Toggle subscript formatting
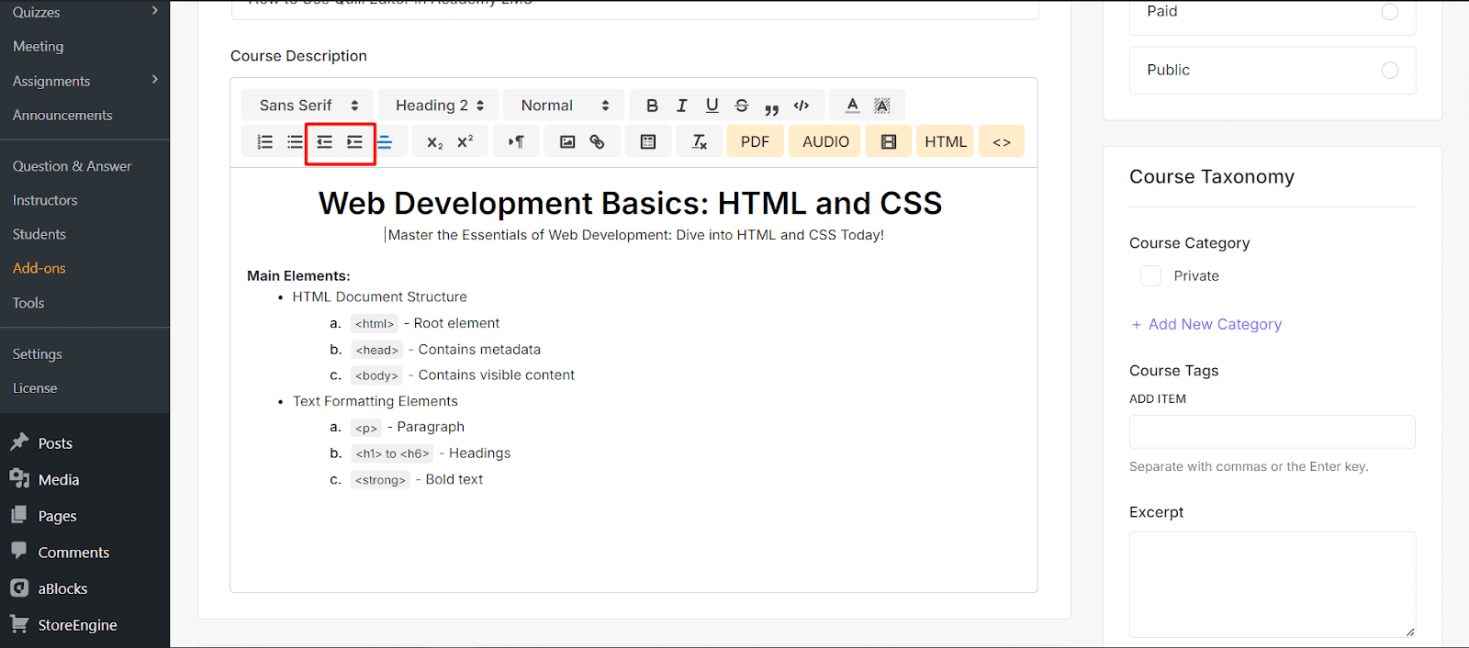1469x648 pixels. pyautogui.click(x=435, y=142)
